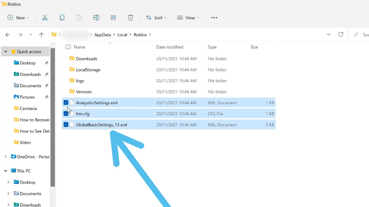The width and height of the screenshot is (369, 207).
Task: Uncheck the AnalysticsSettings.xml checkbox
Action: click(66, 102)
